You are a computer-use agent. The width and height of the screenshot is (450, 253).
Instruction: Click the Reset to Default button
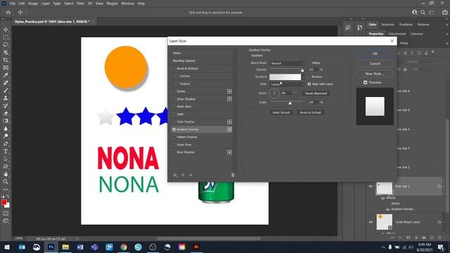click(x=310, y=112)
